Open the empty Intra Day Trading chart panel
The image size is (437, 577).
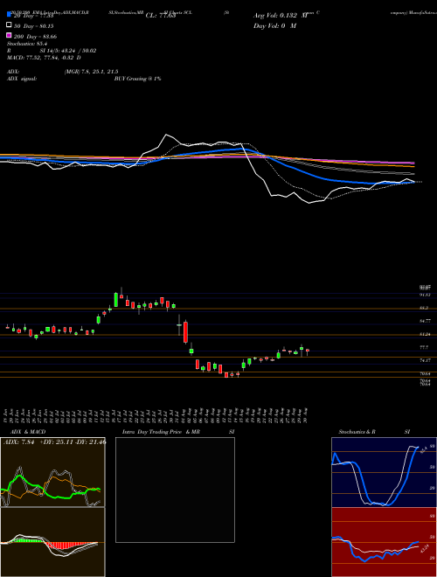point(175,490)
